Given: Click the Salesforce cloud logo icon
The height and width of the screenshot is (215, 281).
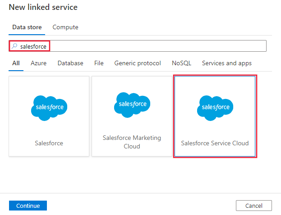Looking at the screenshot, I should 49,107.
